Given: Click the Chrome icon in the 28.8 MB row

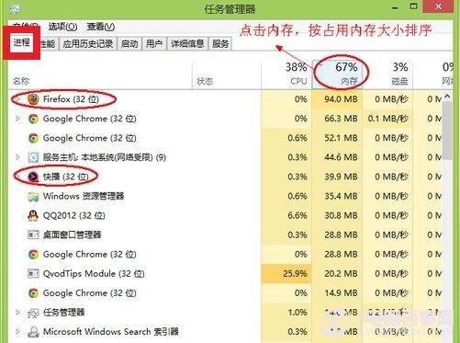Looking at the screenshot, I should click(x=33, y=254).
